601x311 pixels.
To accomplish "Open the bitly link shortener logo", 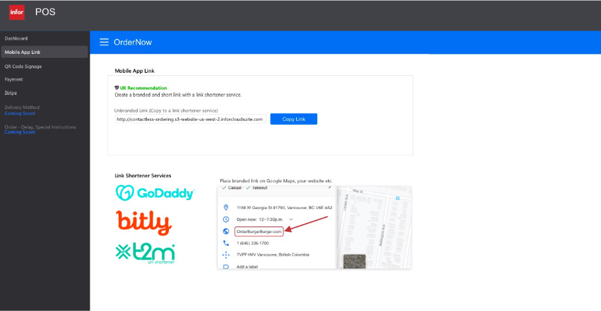I will pyautogui.click(x=143, y=222).
